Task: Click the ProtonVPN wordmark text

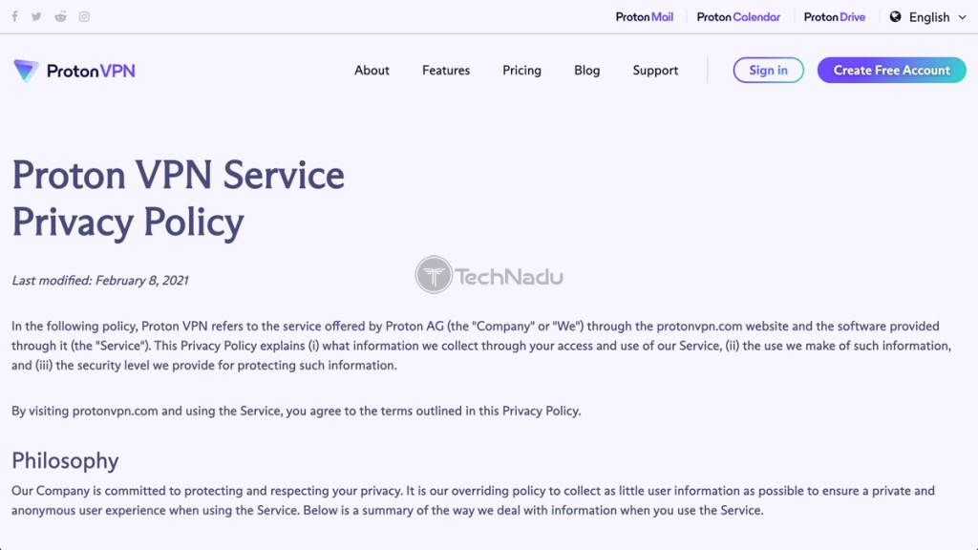Action: click(x=91, y=71)
